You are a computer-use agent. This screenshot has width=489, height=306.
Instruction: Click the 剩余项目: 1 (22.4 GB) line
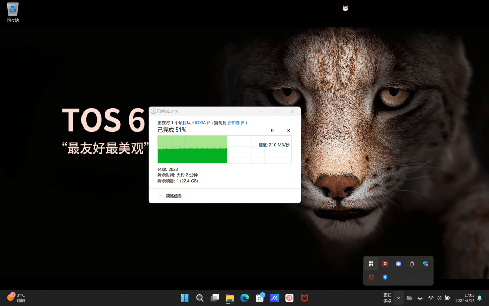pos(178,181)
